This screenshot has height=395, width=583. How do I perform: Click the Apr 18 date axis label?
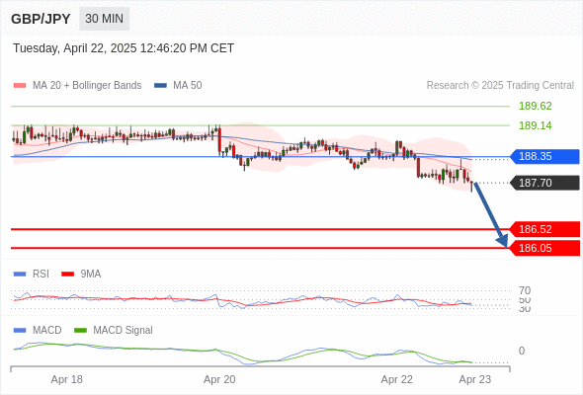tap(67, 379)
